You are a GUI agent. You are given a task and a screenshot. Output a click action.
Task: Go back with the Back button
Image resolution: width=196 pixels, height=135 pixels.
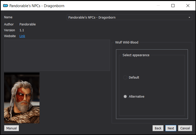point(158,128)
